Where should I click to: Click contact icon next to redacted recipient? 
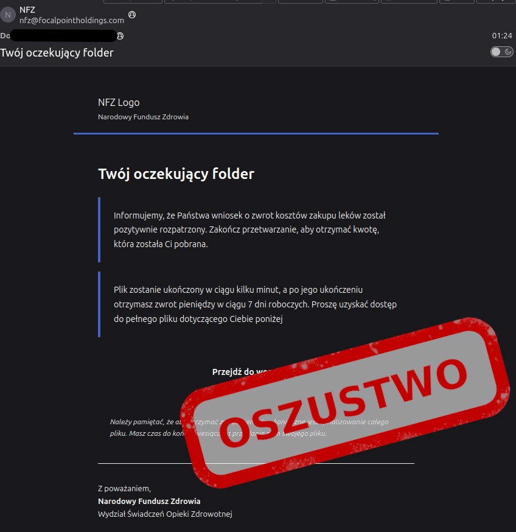click(120, 36)
